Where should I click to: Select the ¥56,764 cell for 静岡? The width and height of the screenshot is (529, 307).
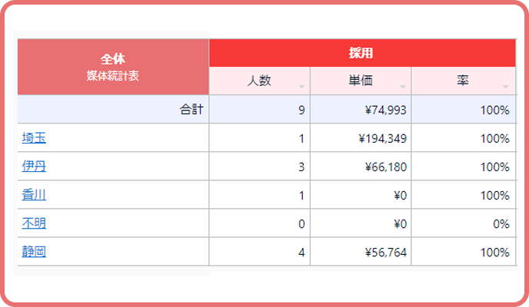point(385,253)
